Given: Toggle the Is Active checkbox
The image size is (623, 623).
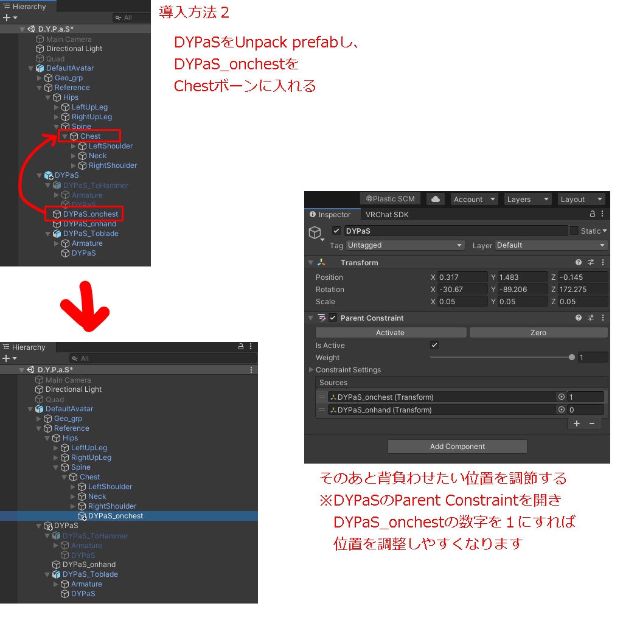Looking at the screenshot, I should point(434,345).
